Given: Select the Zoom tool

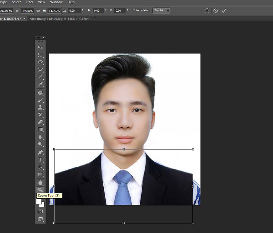Looking at the screenshot, I should click(40, 190).
